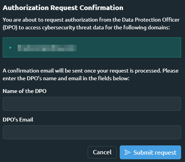Click the 'Name of the DPO' label
Image resolution: width=185 pixels, height=162 pixels.
pos(25,91)
